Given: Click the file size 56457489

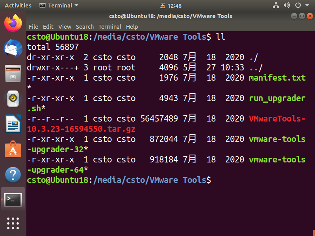Looking at the screenshot, I should point(159,119).
